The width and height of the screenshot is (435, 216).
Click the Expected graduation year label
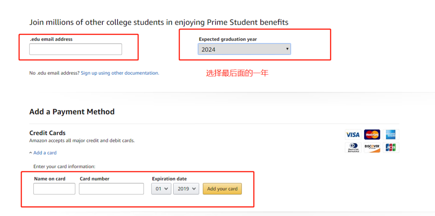(x=228, y=39)
